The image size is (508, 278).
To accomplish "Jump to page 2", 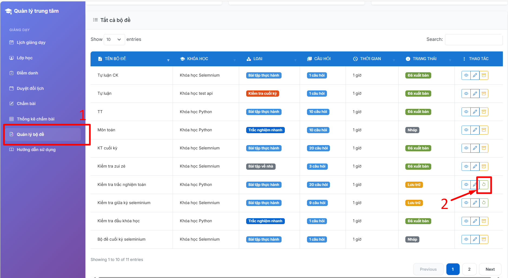I will 469,269.
